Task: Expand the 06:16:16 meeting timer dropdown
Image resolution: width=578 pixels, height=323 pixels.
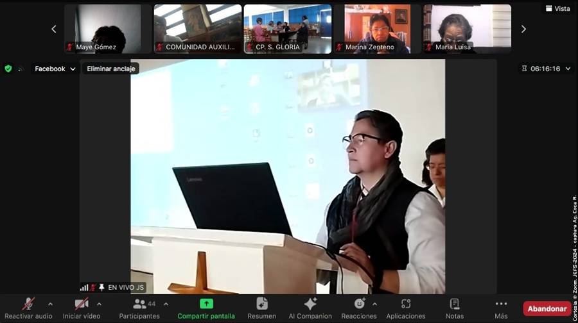Action: (x=568, y=69)
